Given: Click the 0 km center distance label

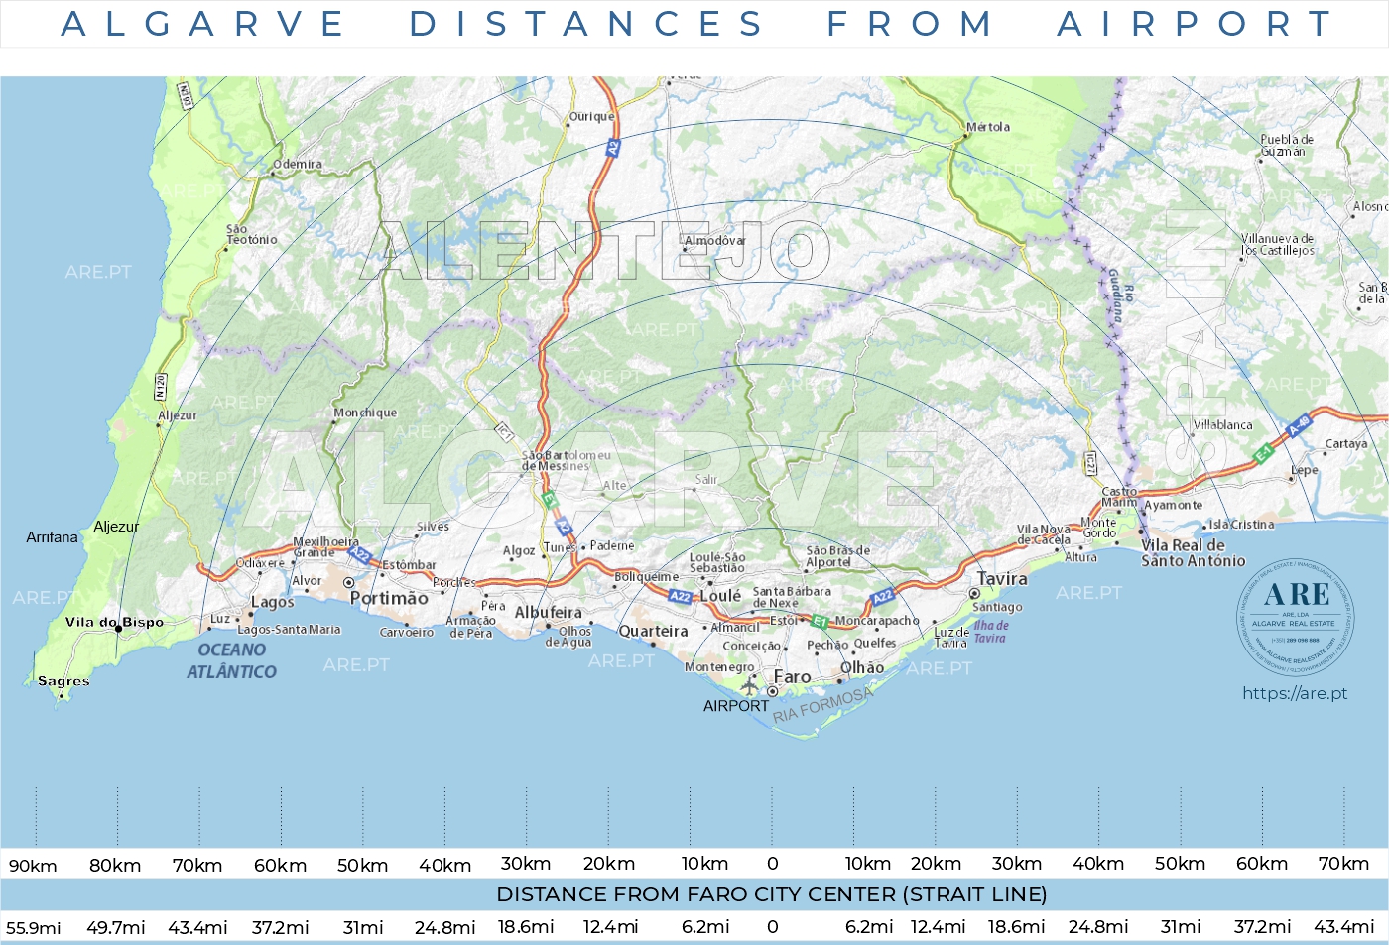Looking at the screenshot, I should click(x=774, y=864).
